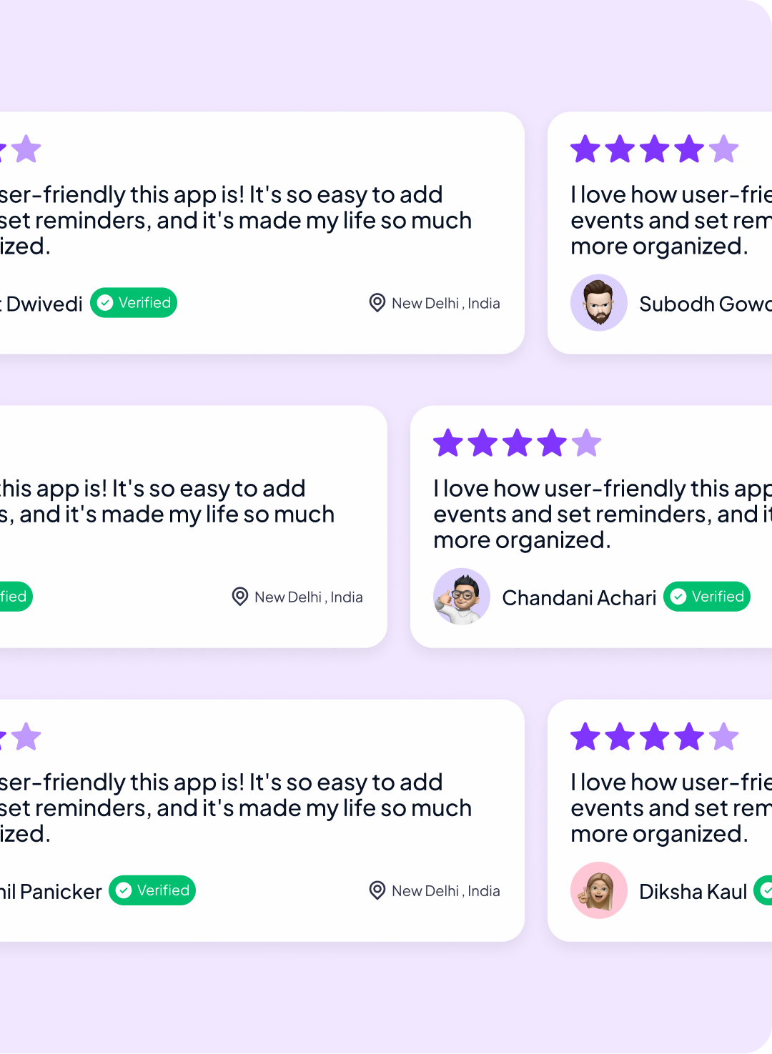Viewport: 772px width, 1054px height.
Task: Click Diksha Kaul's avatar image
Action: [x=598, y=890]
